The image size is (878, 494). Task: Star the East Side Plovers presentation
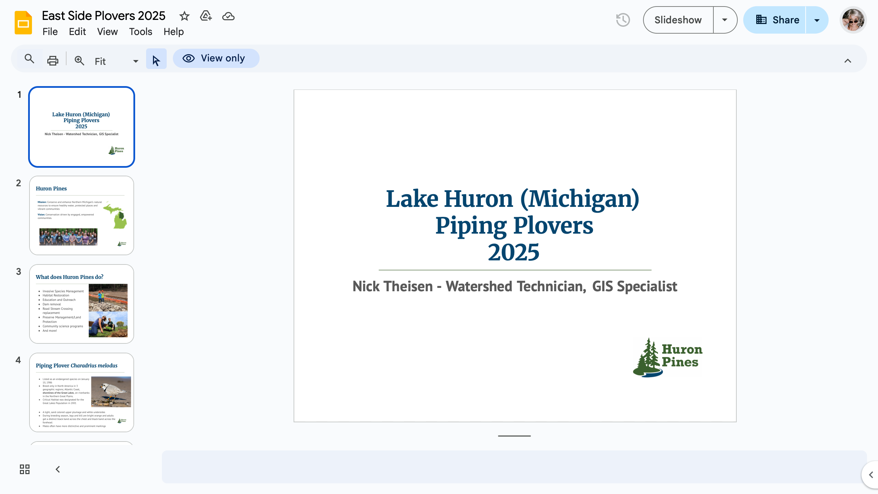[x=184, y=16]
